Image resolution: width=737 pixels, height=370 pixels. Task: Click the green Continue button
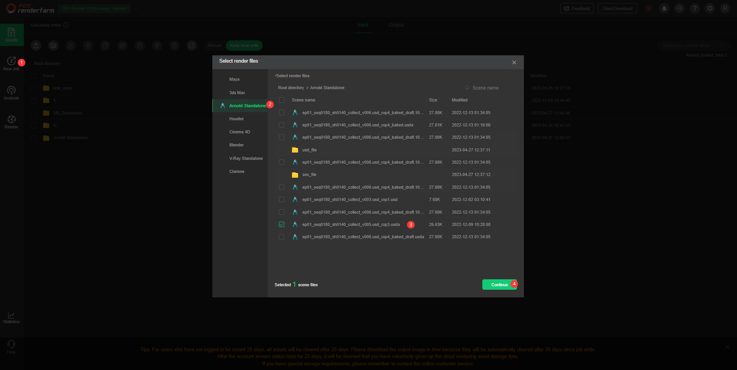(500, 285)
